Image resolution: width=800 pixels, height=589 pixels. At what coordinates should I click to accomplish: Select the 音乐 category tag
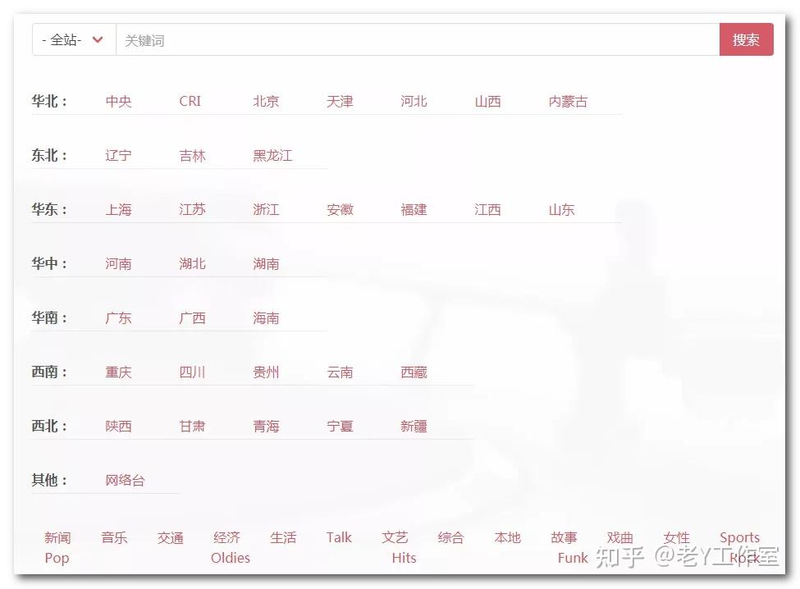point(114,537)
